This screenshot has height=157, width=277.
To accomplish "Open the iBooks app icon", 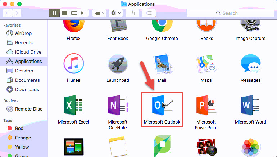I will pyautogui.click(x=206, y=26).
